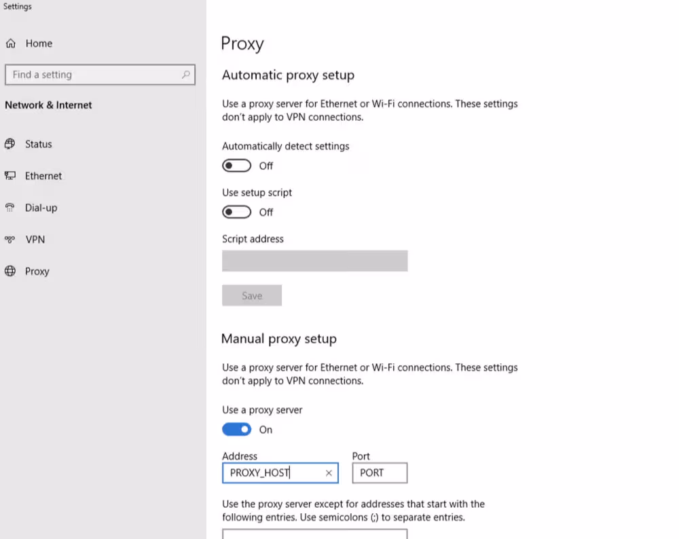679x539 pixels.
Task: Click the Proxy globe icon in sidebar
Action: [x=10, y=271]
